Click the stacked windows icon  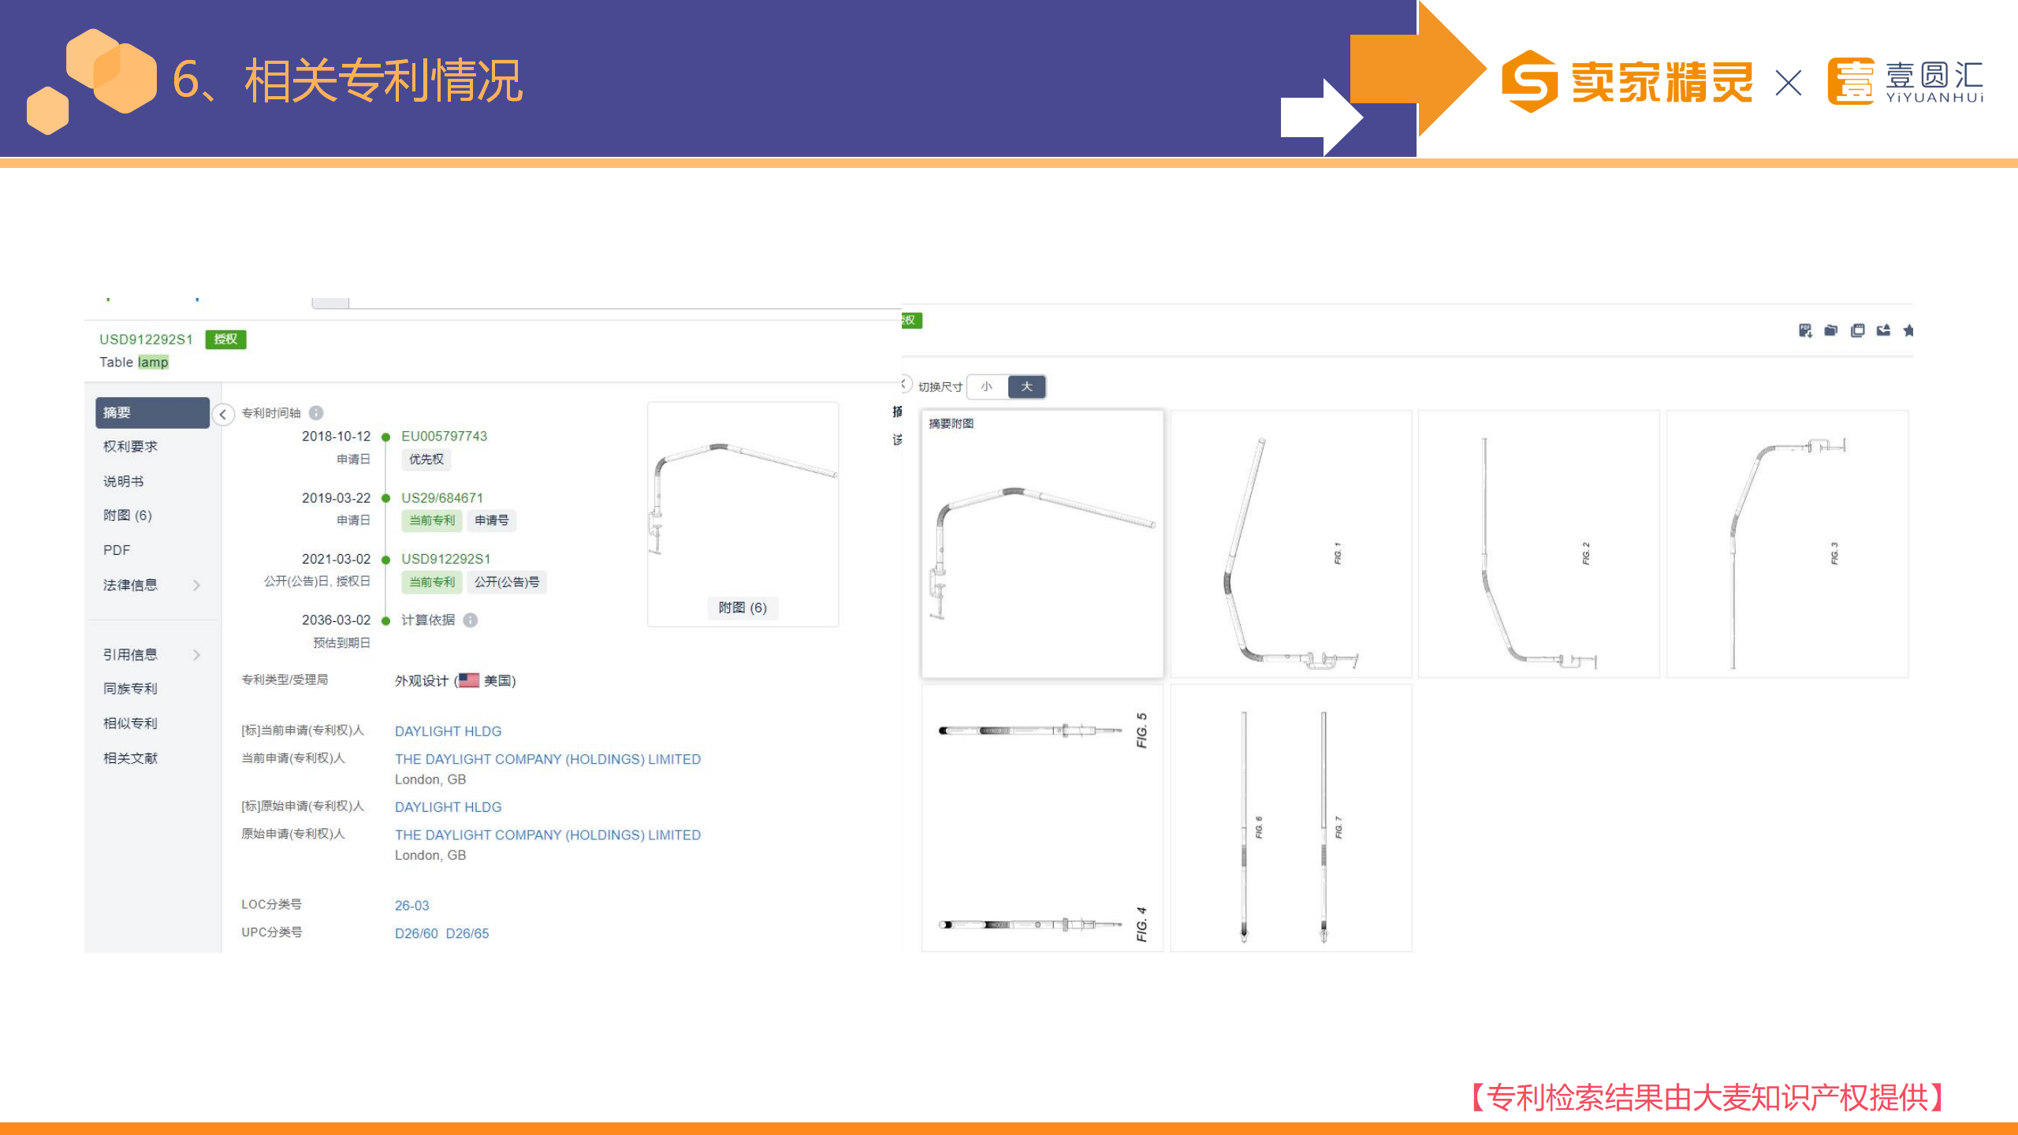point(1857,330)
